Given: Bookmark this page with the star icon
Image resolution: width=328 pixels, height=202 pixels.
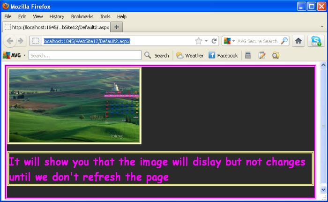Looking at the screenshot, I should (x=199, y=41).
